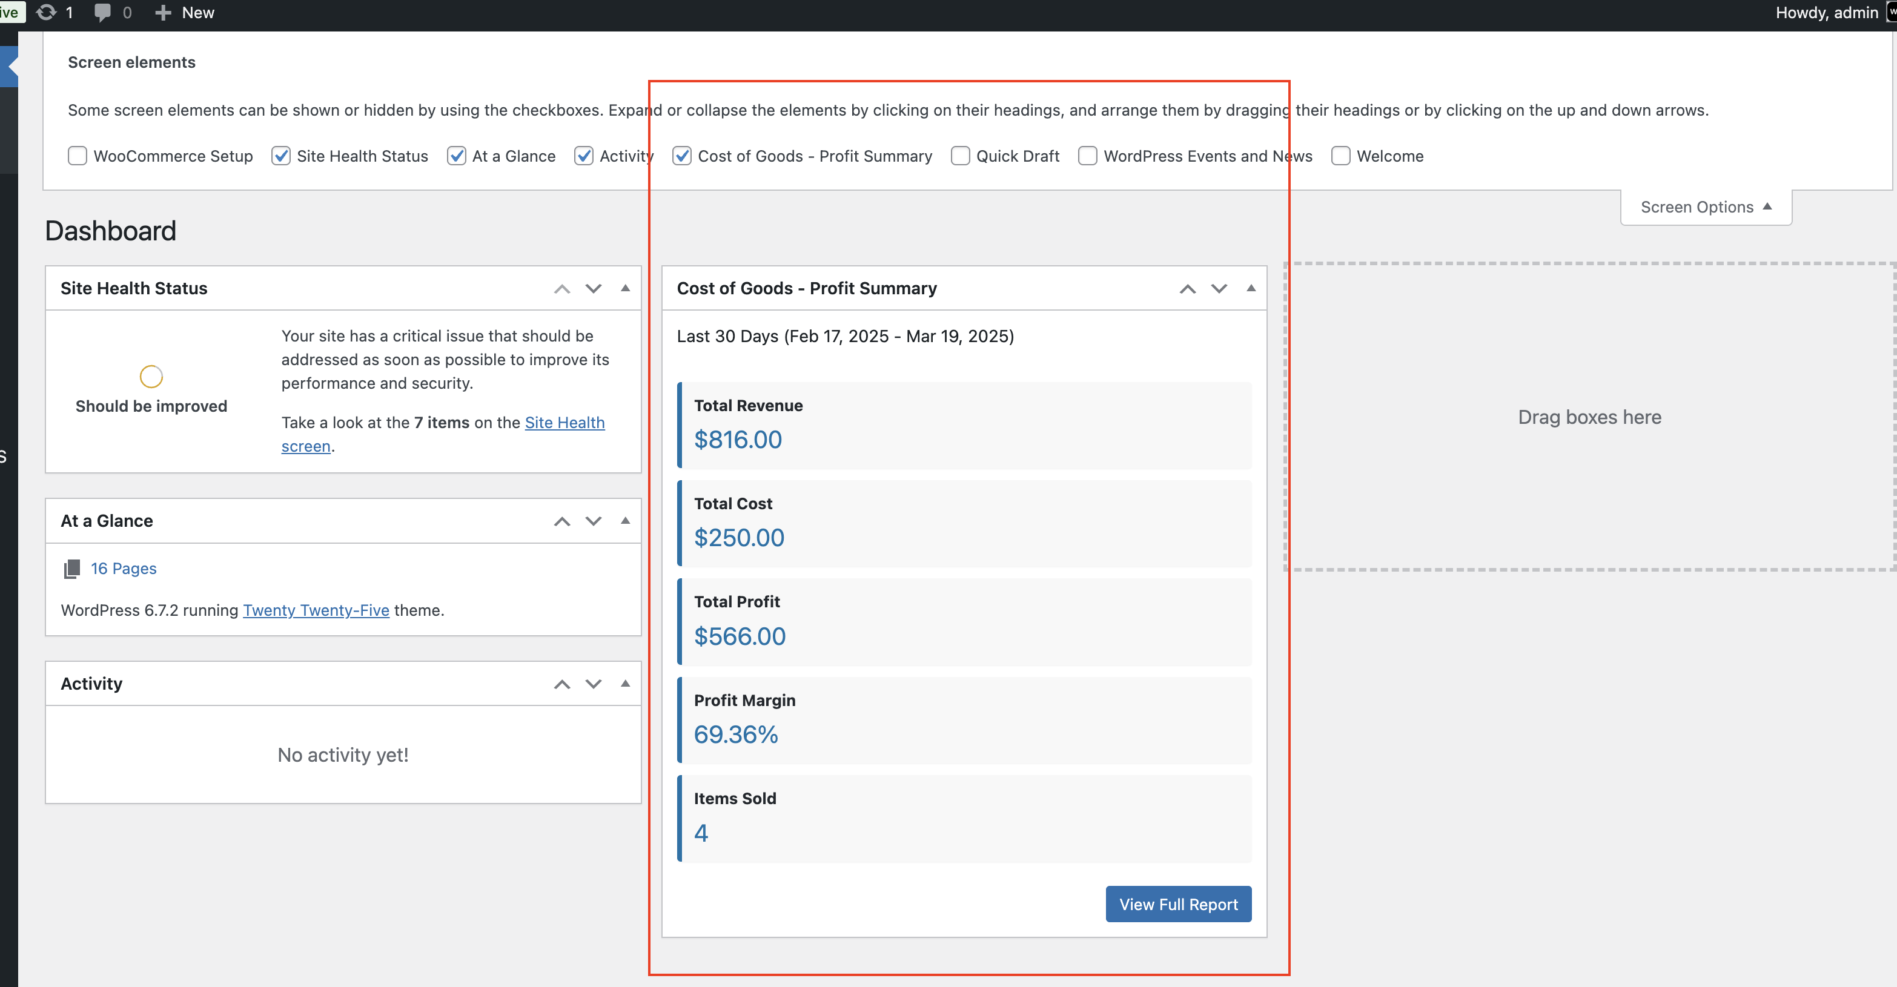Move Cost of Goods widget up

(x=1187, y=288)
